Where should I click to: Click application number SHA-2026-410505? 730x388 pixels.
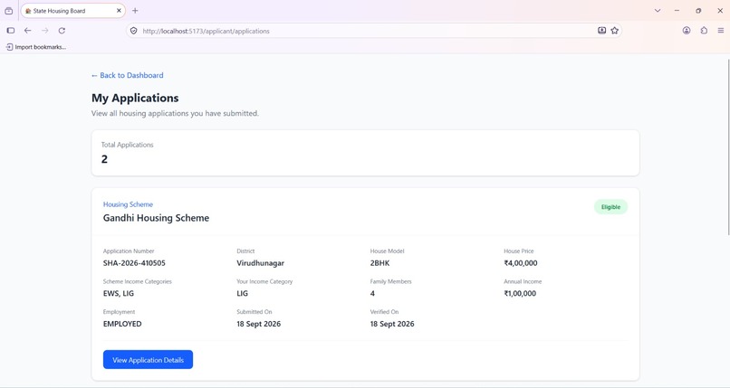134,263
